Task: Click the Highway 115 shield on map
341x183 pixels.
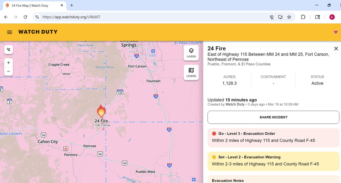Action: [120, 92]
